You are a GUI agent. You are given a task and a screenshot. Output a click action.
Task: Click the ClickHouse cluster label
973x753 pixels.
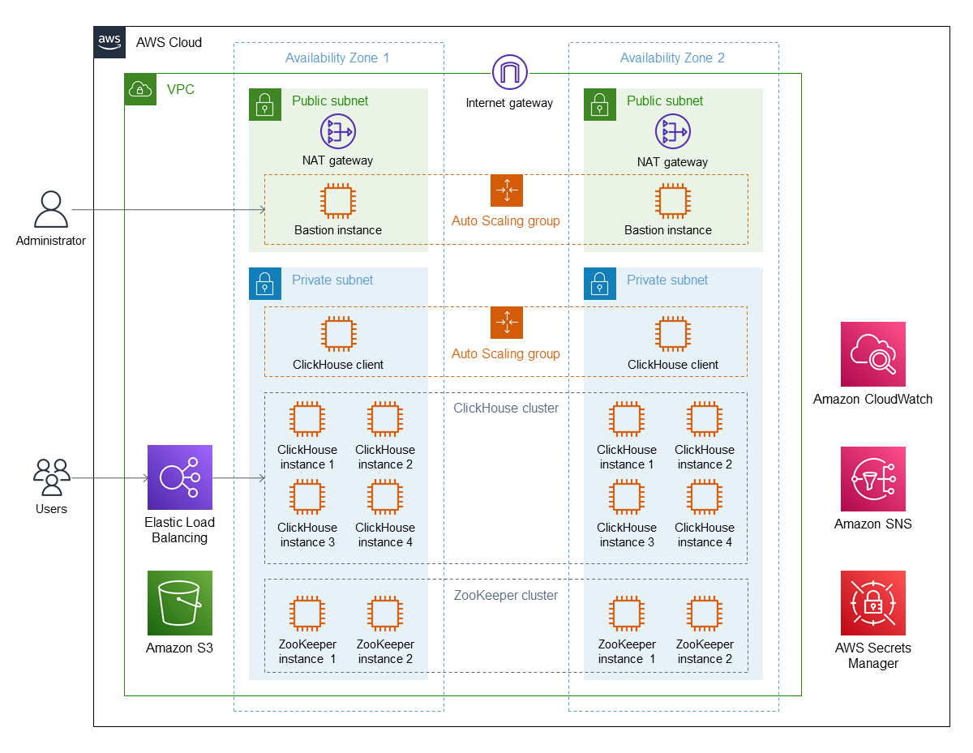pos(506,409)
